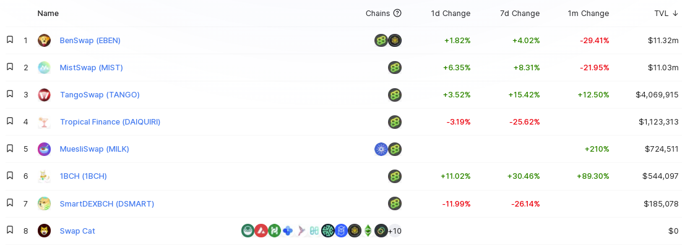Open the 1BCH (1BCH) protocol link
682x246 pixels.
tap(83, 176)
